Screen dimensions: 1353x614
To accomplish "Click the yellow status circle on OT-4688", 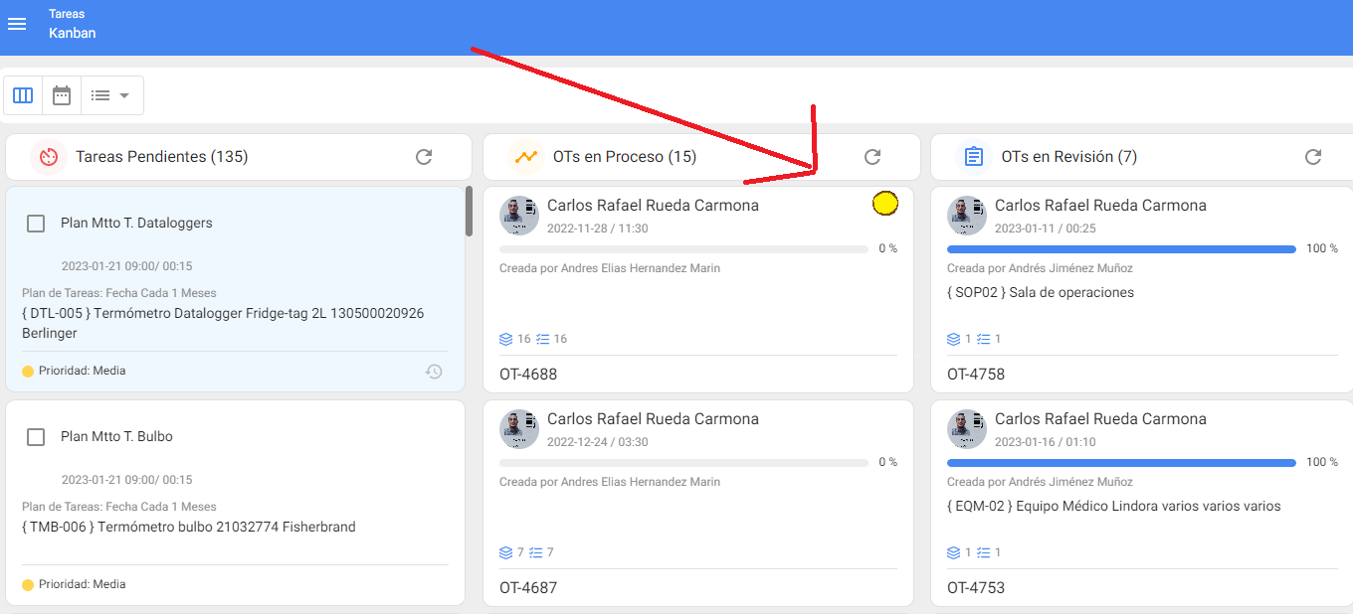I will click(x=884, y=204).
